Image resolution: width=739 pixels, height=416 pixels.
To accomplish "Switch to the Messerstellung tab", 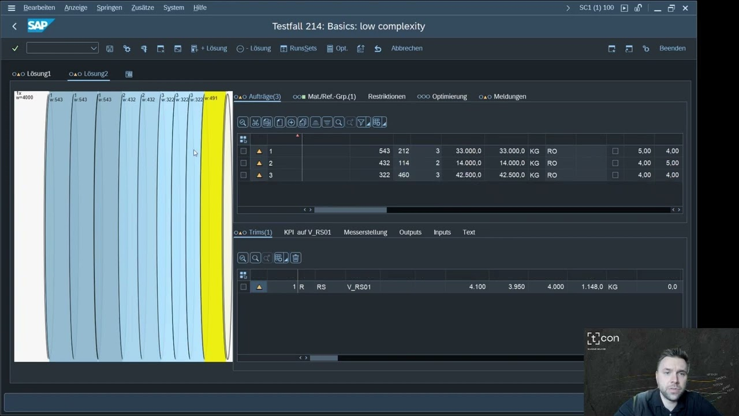I will [365, 232].
